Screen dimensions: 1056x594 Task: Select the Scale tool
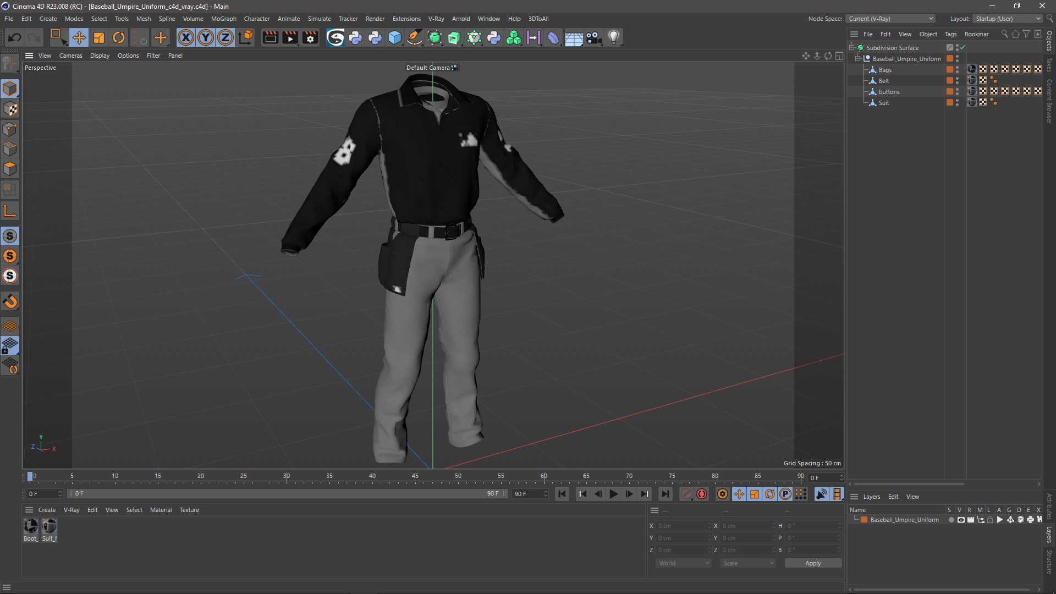pyautogui.click(x=99, y=37)
